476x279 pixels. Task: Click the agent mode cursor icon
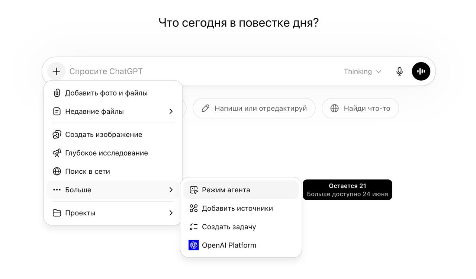click(x=194, y=190)
